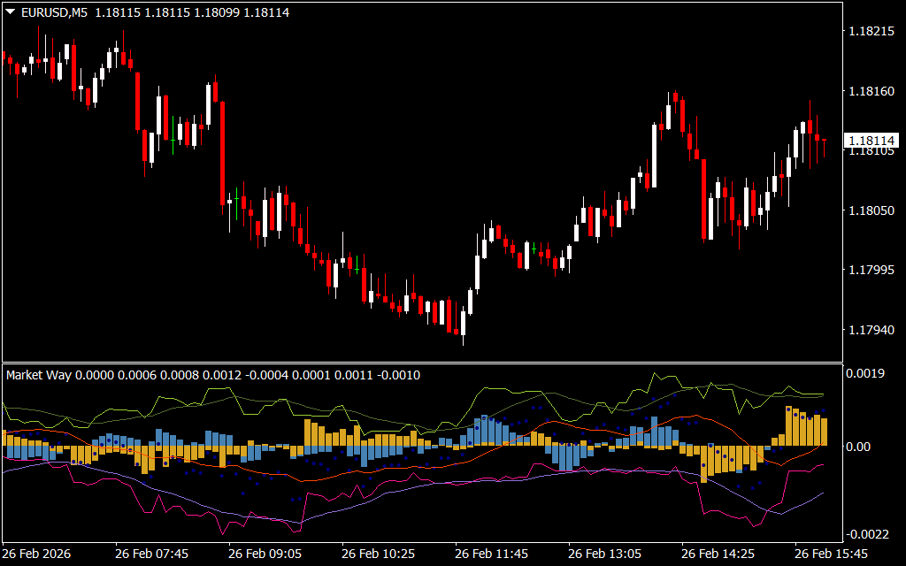Click the 0.00 indicator zero-level label
Image resolution: width=906 pixels, height=566 pixels.
(x=860, y=447)
